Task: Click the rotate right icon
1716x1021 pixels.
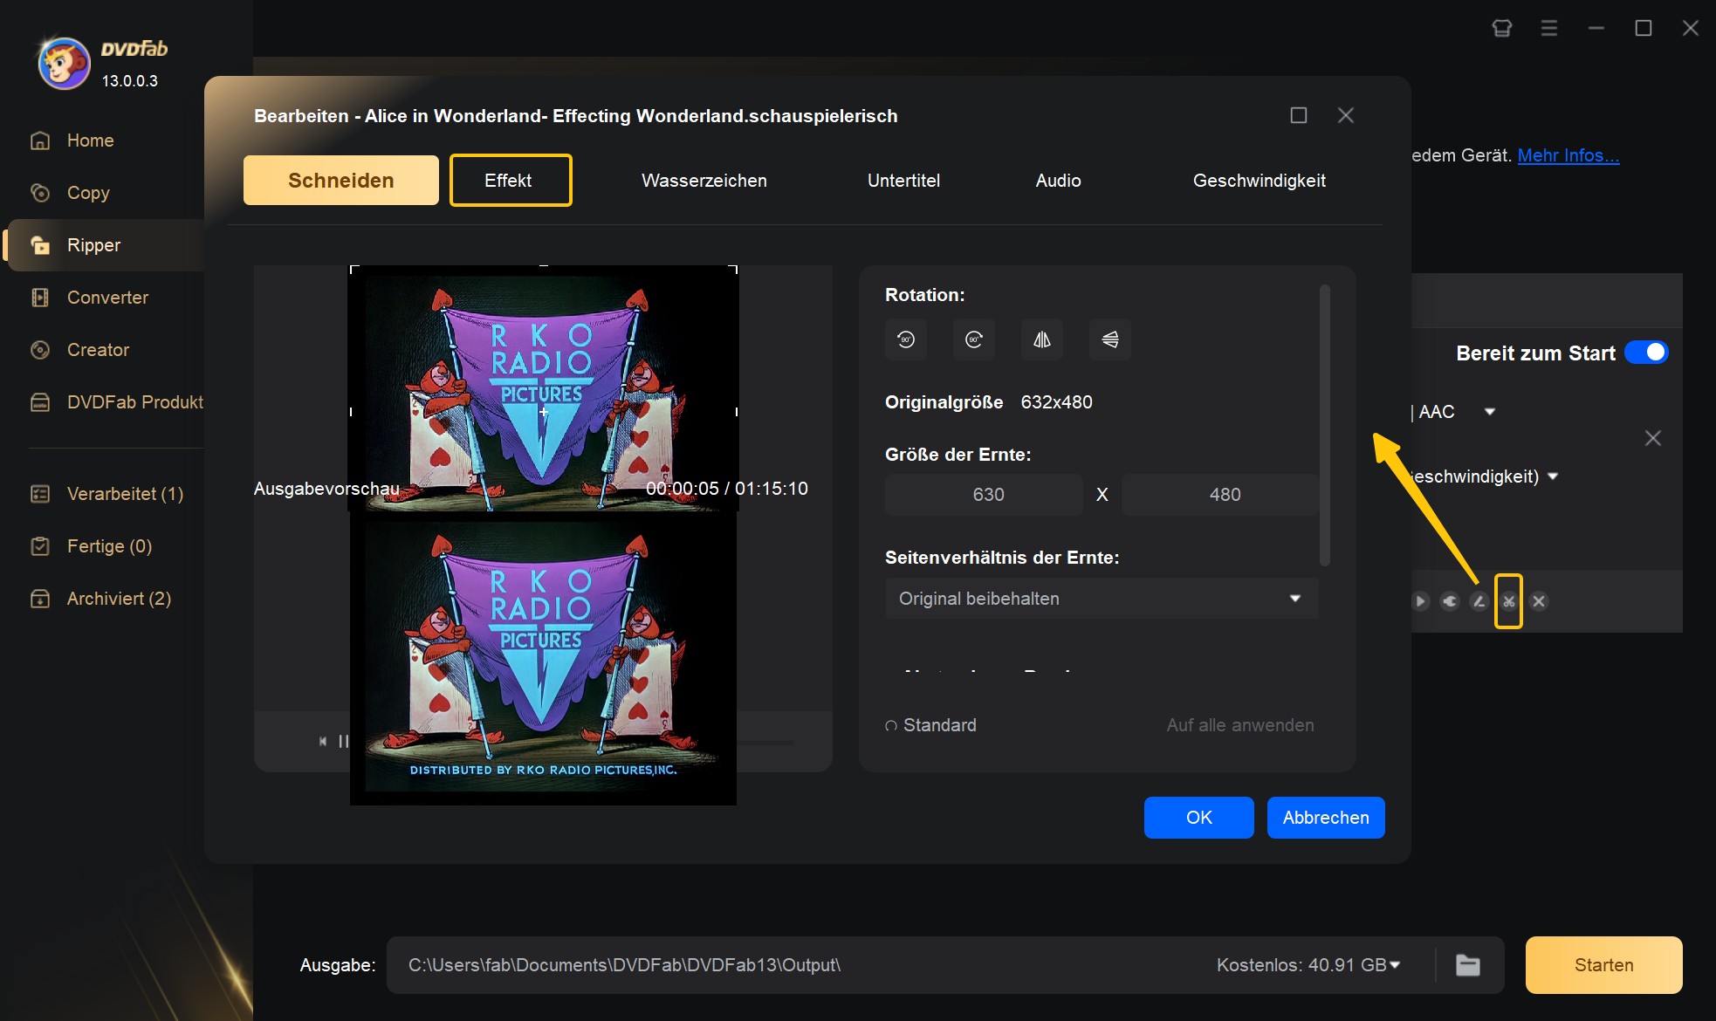Action: (973, 339)
